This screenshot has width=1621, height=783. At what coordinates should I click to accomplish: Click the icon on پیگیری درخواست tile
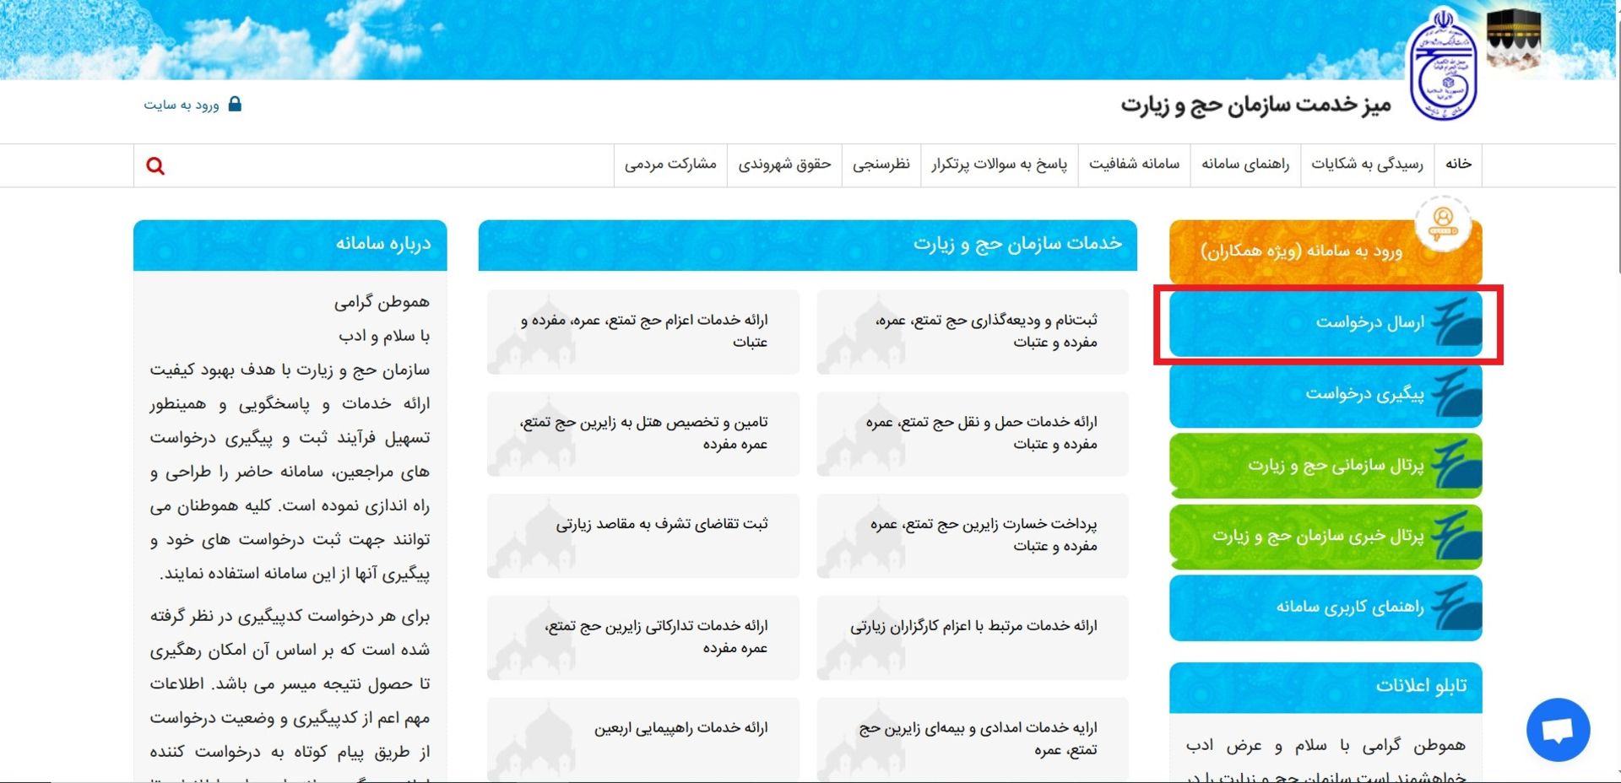[1456, 394]
